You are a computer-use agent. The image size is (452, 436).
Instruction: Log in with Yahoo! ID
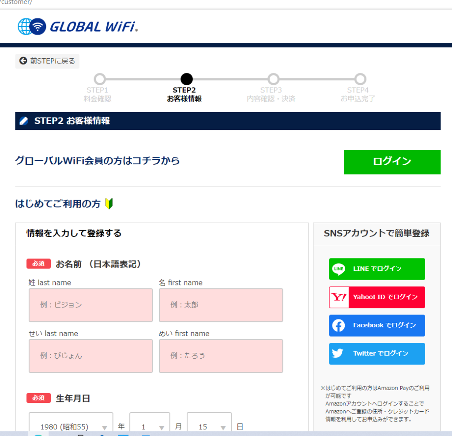[377, 297]
